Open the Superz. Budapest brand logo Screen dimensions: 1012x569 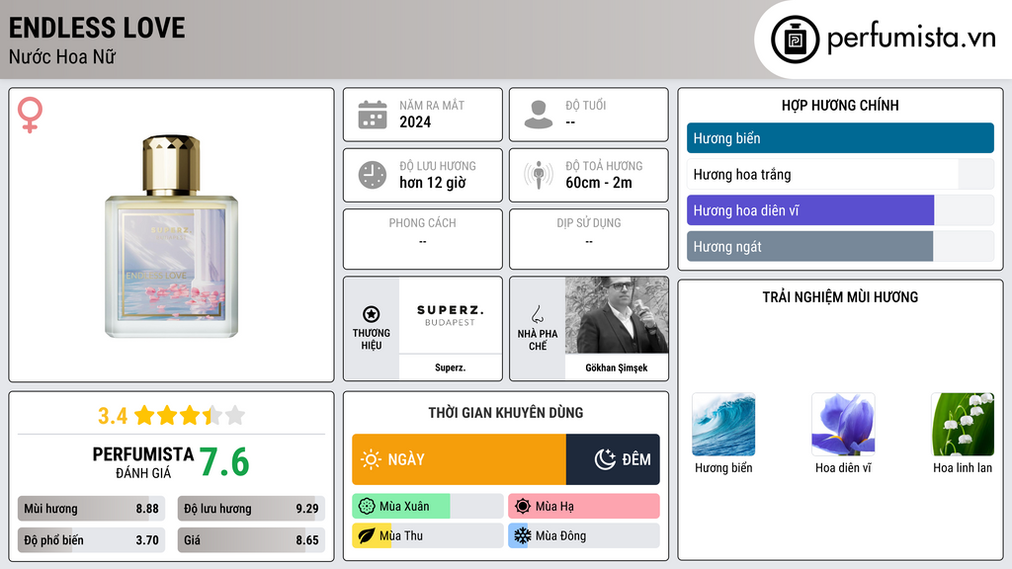tap(450, 315)
